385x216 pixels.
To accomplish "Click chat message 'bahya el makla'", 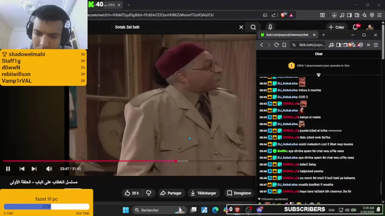I will 310,117.
